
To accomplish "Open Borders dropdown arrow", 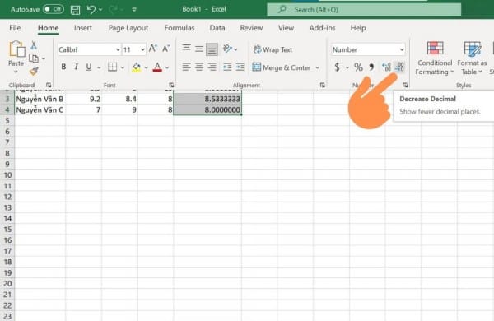I will click(x=123, y=67).
